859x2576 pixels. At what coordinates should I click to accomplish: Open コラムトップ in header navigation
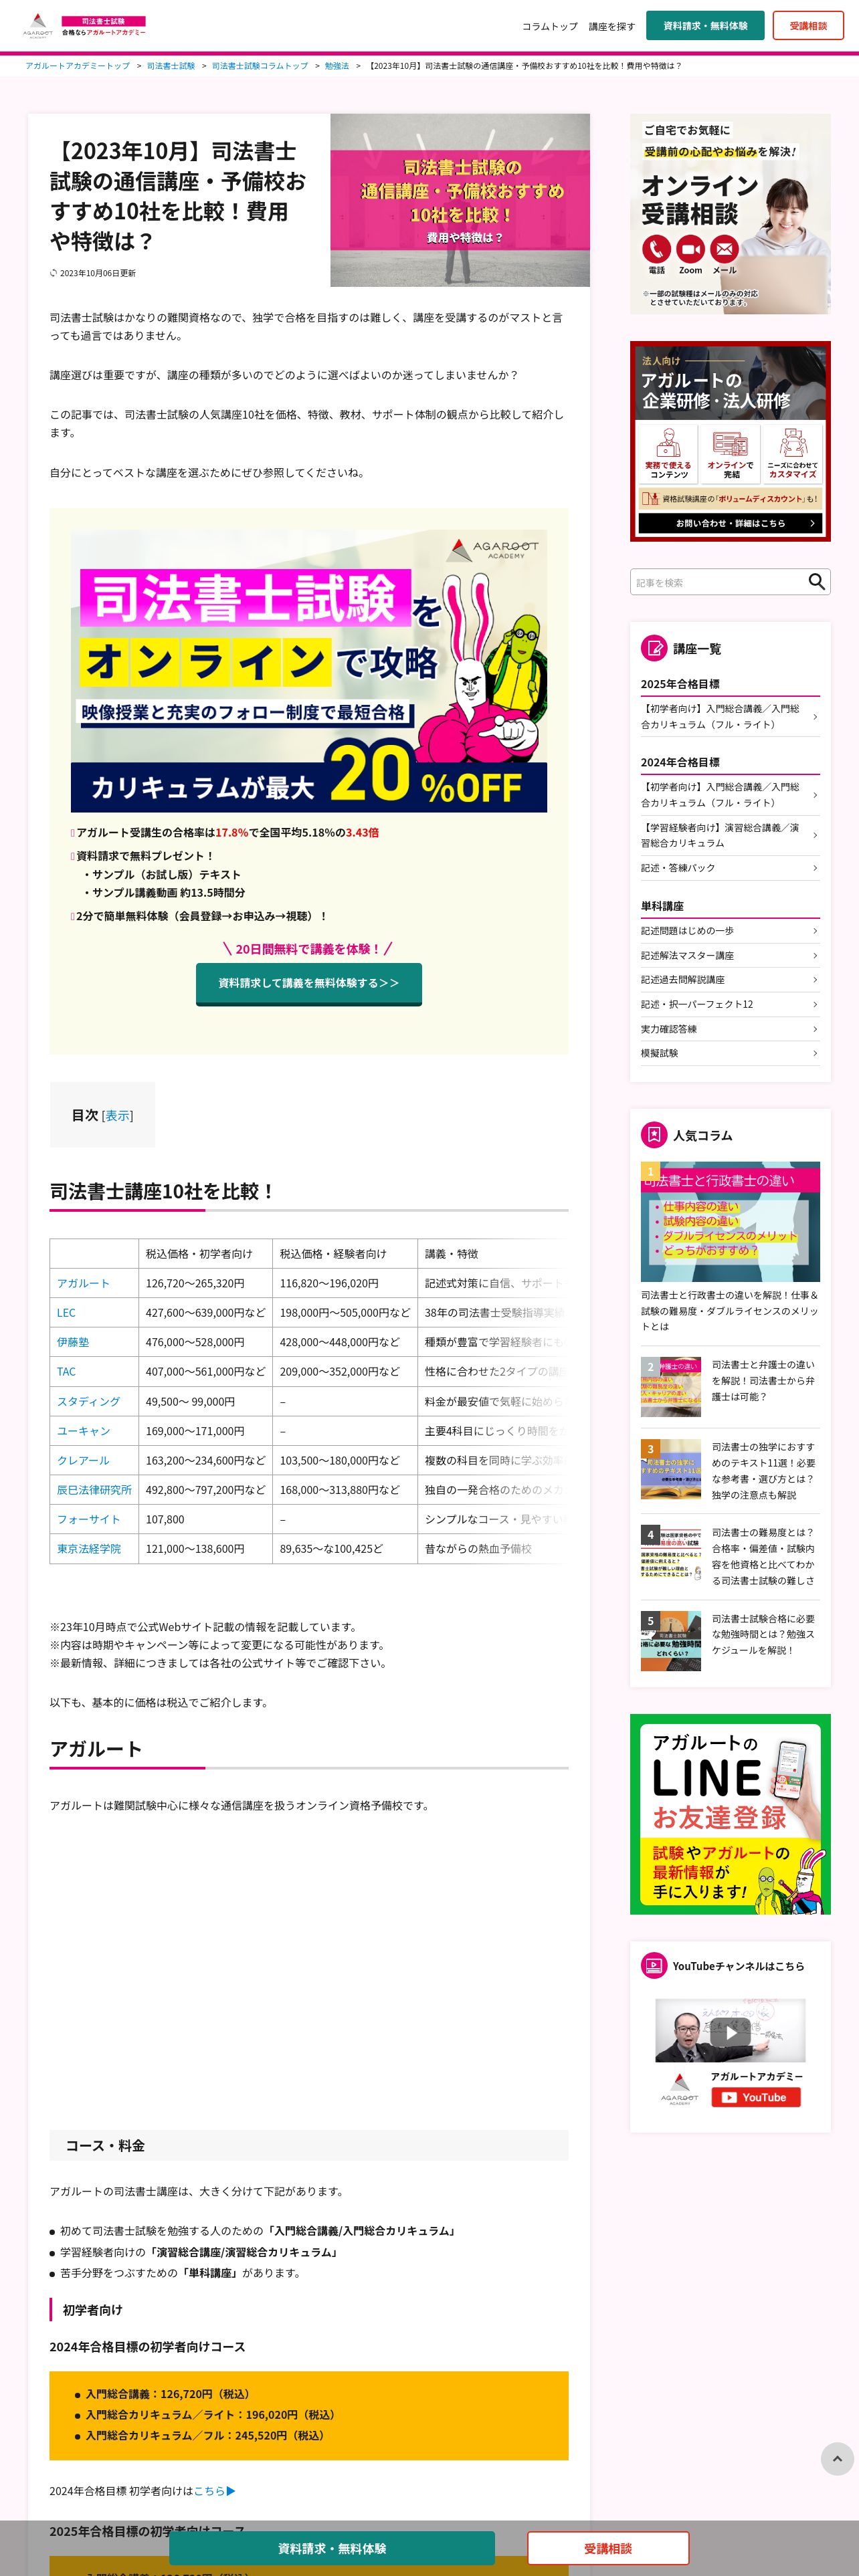click(x=549, y=26)
